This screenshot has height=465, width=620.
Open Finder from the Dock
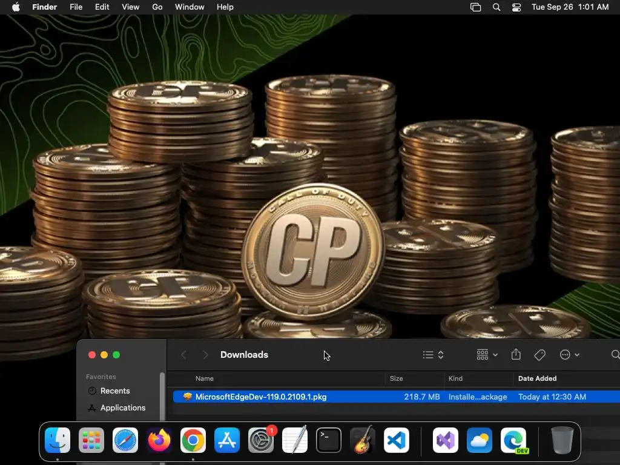pyautogui.click(x=58, y=440)
